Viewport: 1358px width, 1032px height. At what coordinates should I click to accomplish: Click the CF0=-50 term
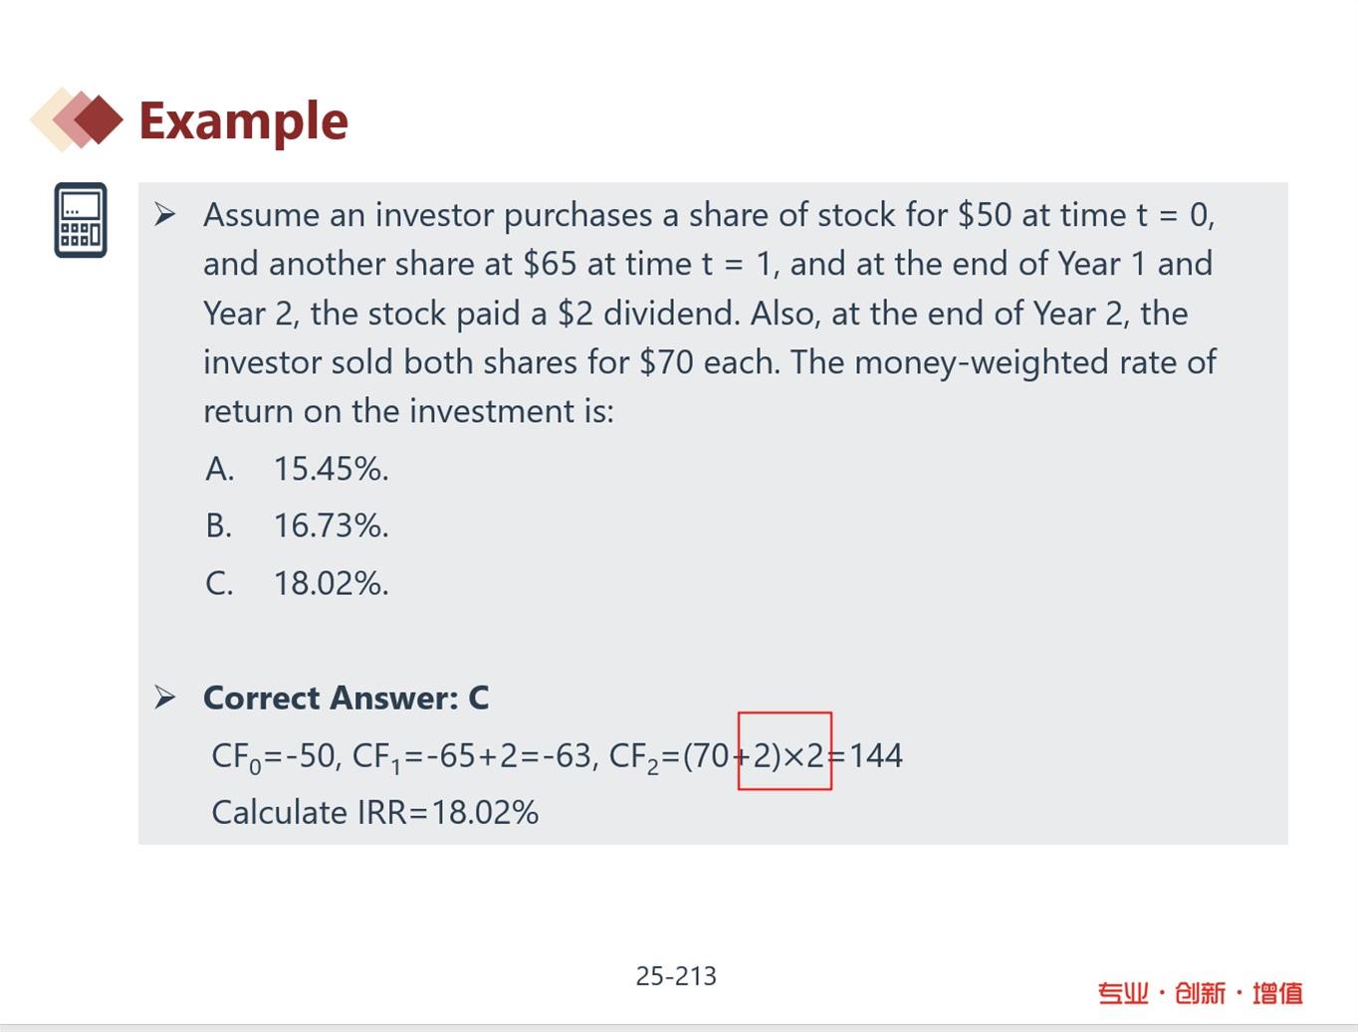click(x=274, y=756)
